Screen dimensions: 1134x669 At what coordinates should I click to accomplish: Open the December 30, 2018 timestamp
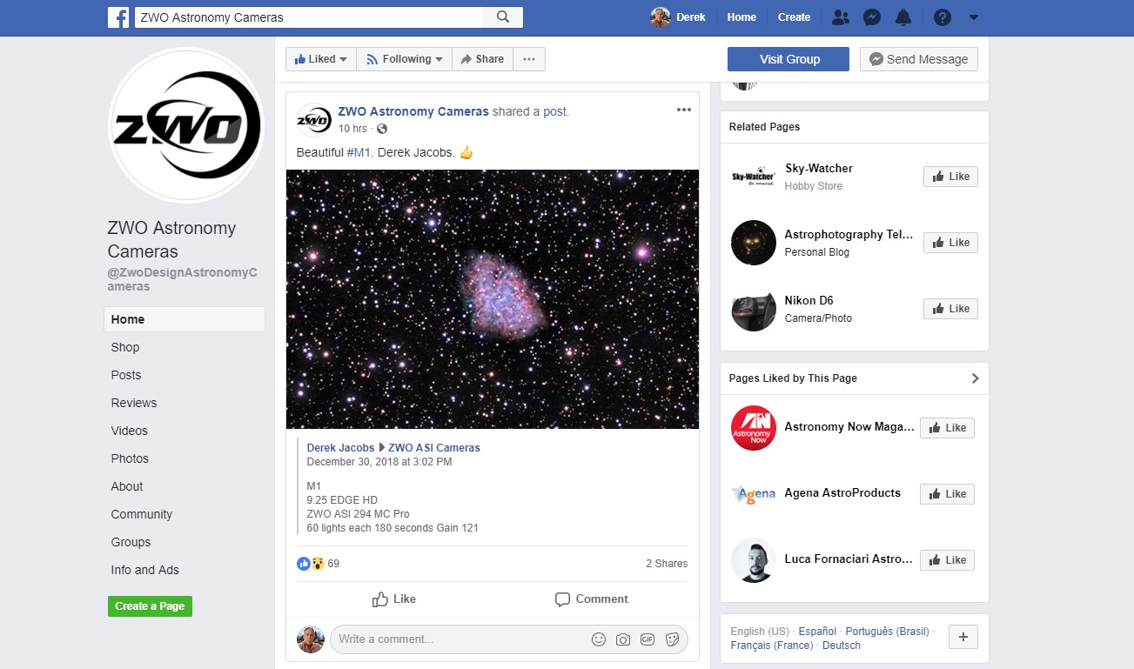[x=379, y=462]
